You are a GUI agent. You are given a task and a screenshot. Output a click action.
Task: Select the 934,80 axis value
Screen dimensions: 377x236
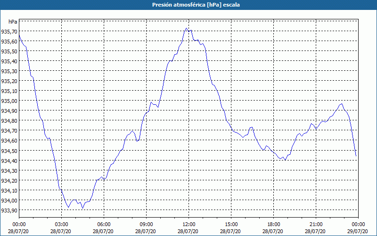click(9, 121)
